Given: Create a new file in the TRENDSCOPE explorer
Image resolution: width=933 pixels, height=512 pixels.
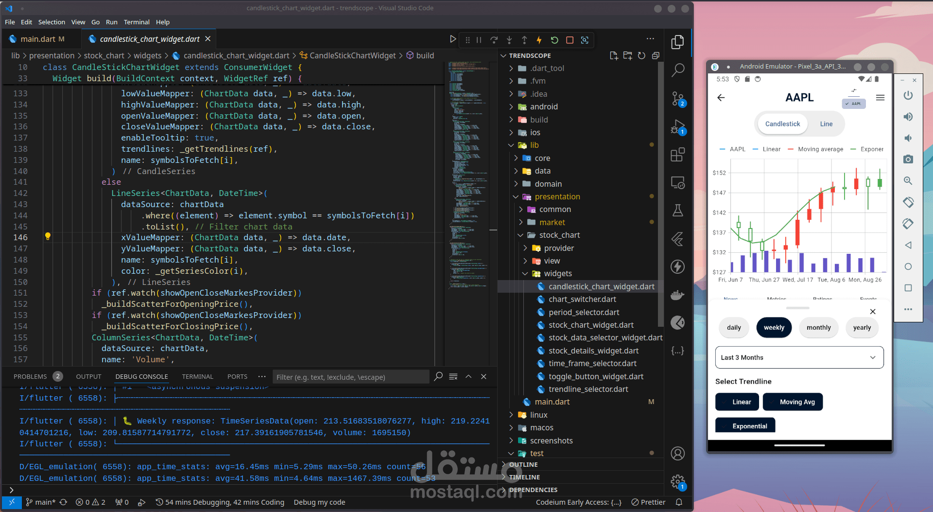Looking at the screenshot, I should point(614,55).
